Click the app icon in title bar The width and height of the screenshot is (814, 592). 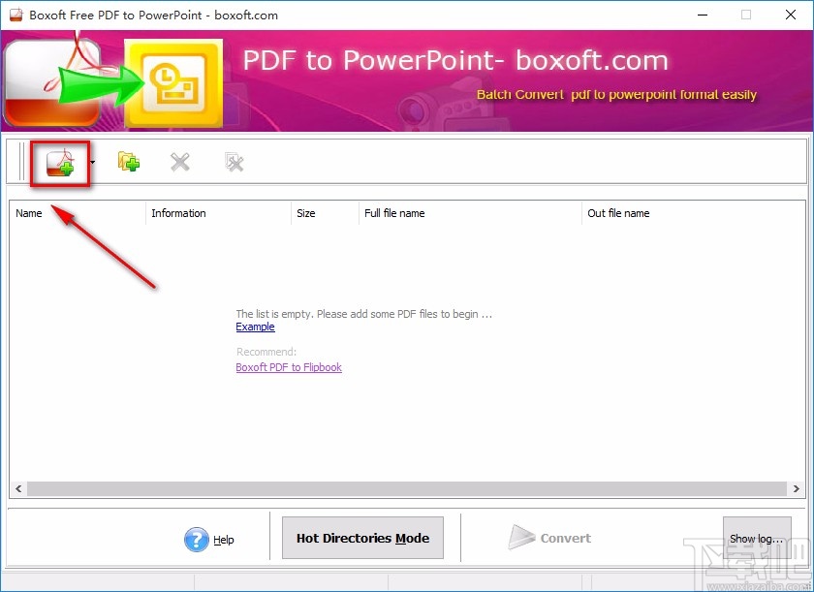[x=16, y=15]
